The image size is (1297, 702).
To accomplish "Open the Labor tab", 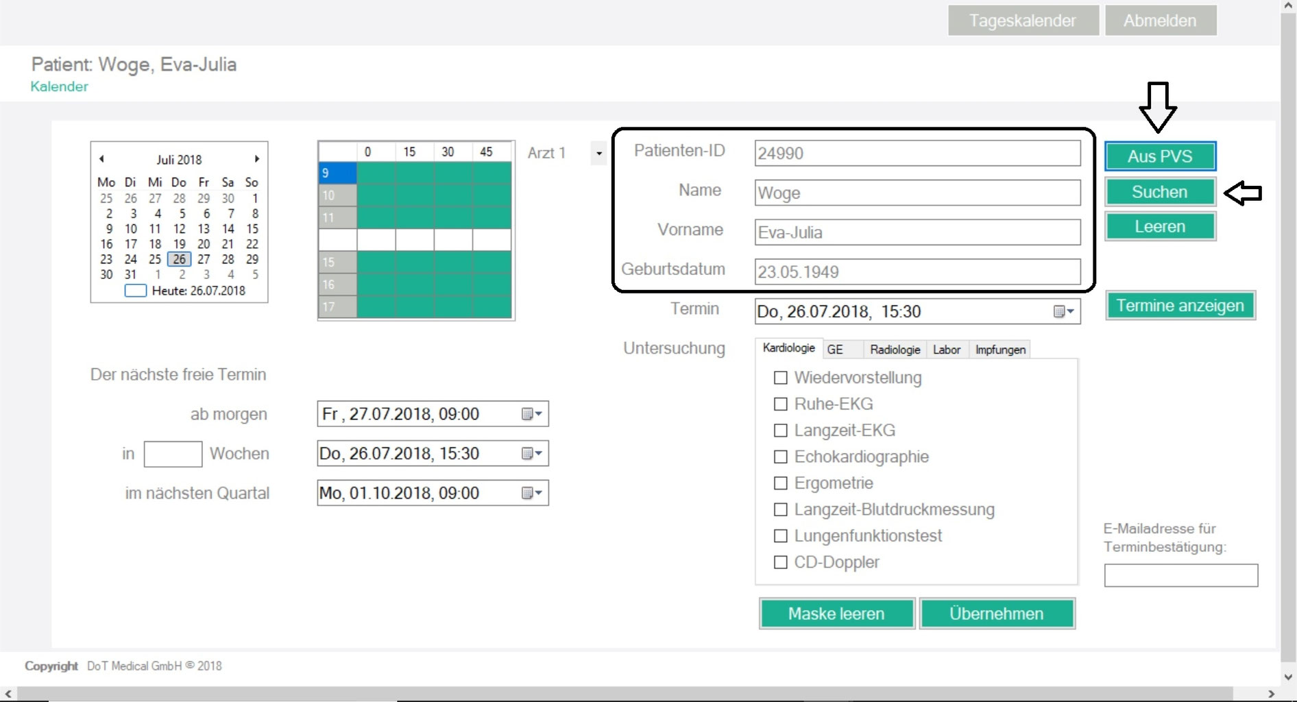I will coord(947,350).
